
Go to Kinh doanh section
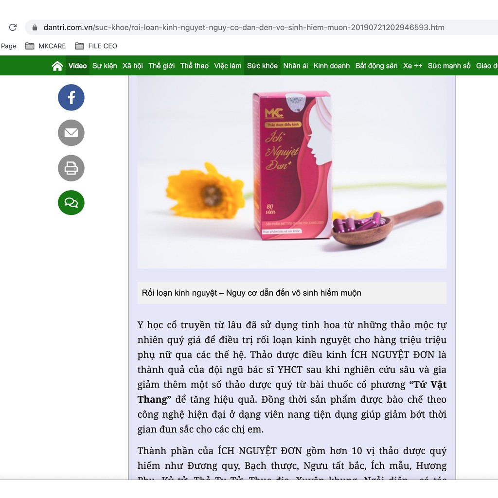(331, 66)
